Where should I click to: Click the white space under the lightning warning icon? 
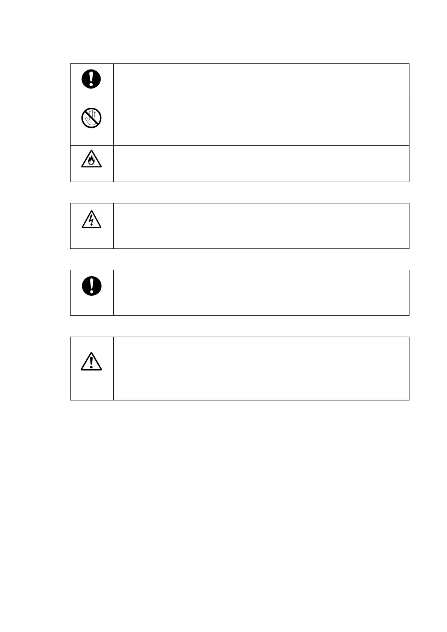[92, 239]
